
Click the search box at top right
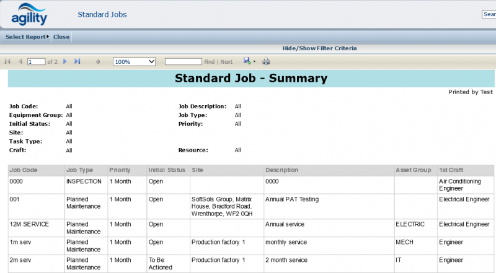click(x=489, y=14)
